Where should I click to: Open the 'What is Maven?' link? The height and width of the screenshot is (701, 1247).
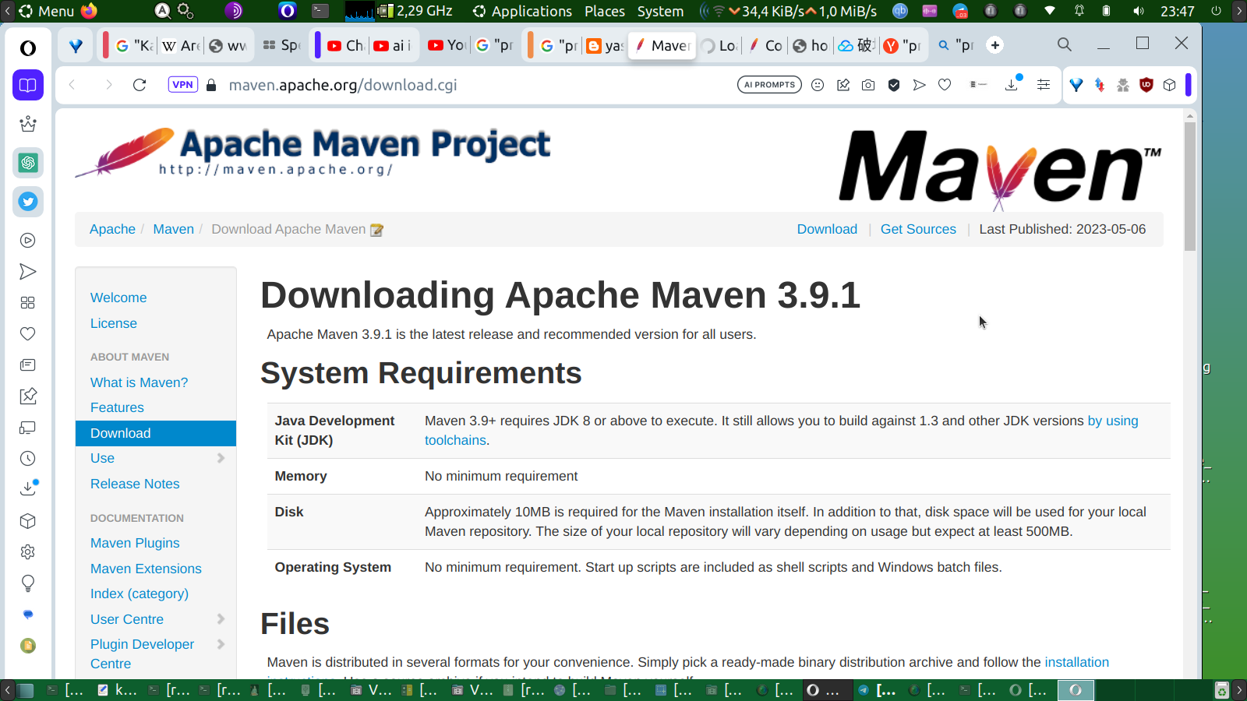[140, 382]
